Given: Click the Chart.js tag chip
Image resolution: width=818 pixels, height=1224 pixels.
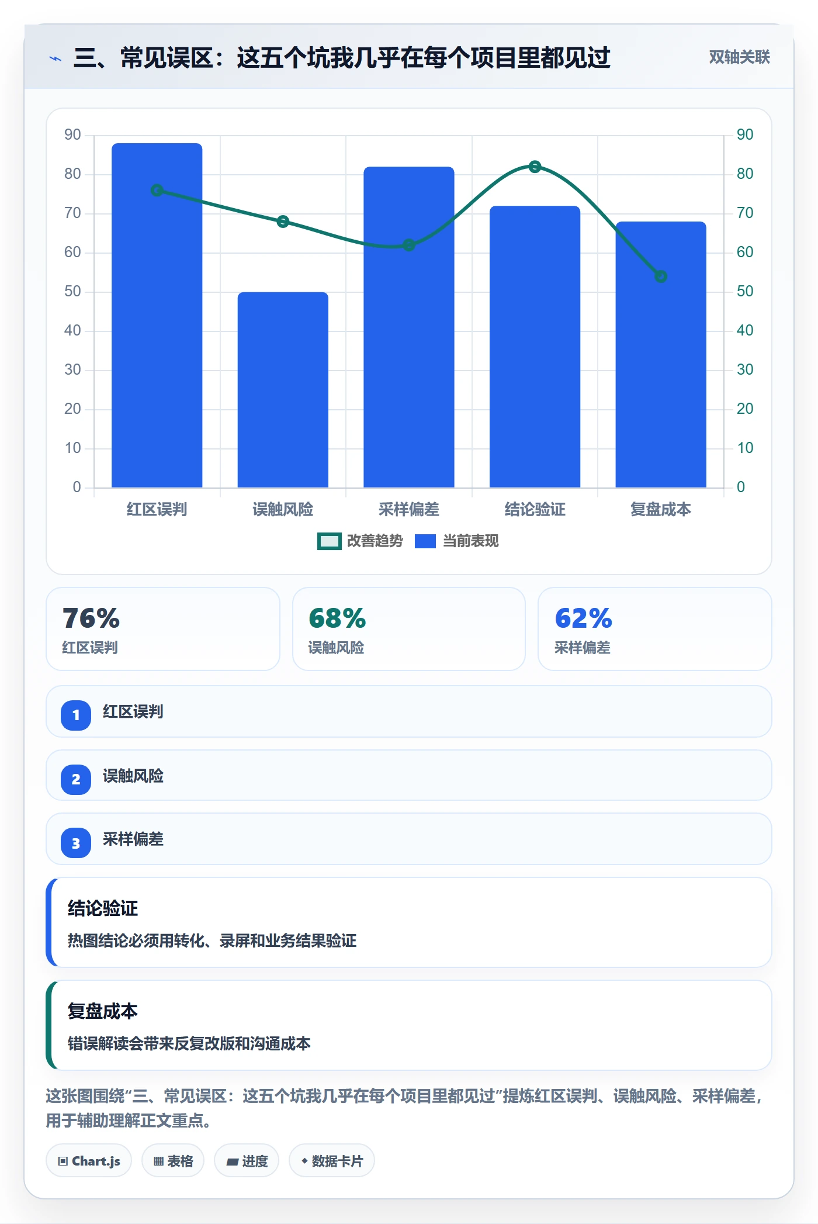Looking at the screenshot, I should [x=89, y=1161].
